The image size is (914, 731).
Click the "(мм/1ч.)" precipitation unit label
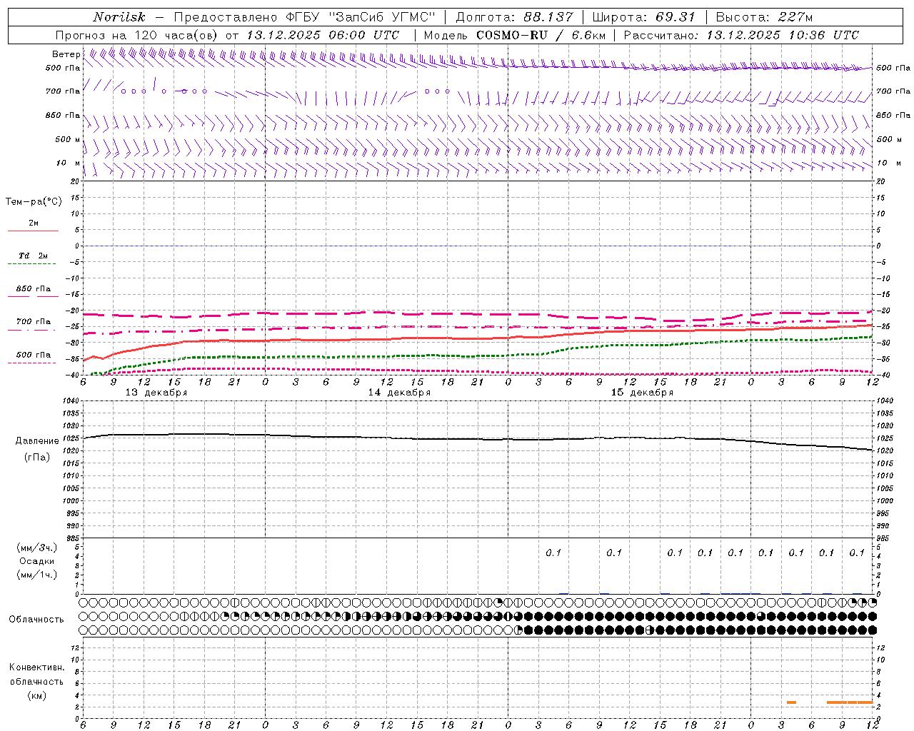tap(37, 575)
